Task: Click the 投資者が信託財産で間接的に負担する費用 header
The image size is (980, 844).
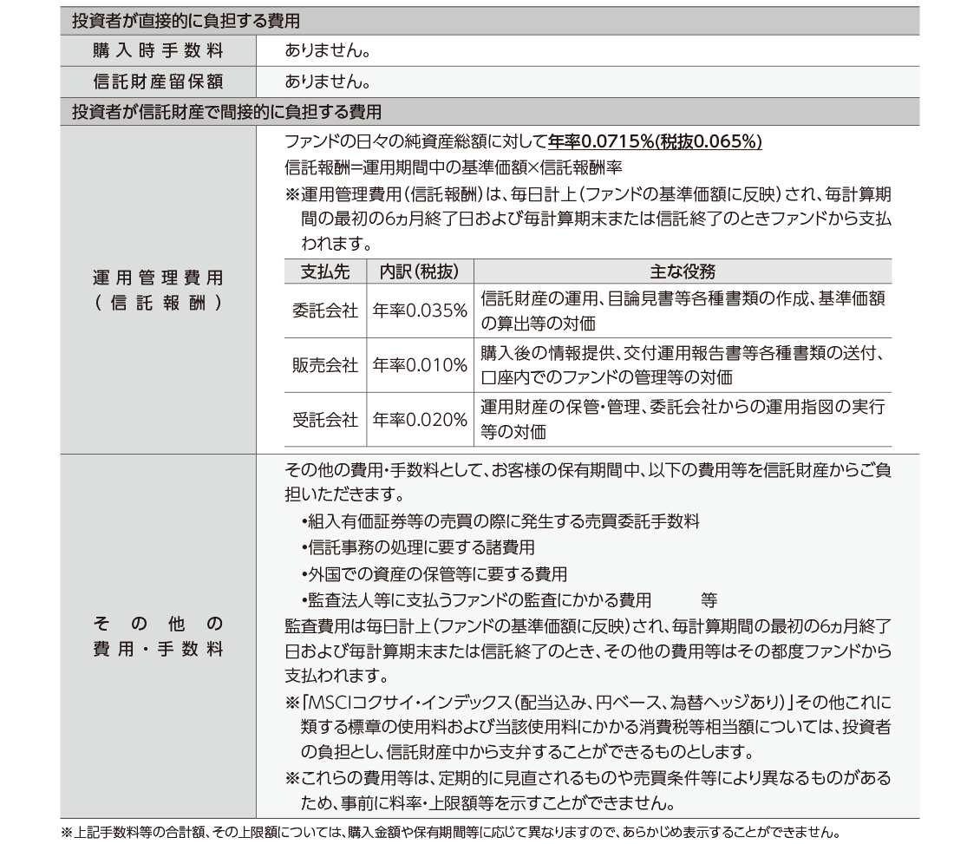Action: pyautogui.click(x=227, y=112)
